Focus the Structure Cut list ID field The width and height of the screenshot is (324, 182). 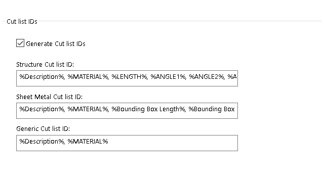tap(127, 78)
